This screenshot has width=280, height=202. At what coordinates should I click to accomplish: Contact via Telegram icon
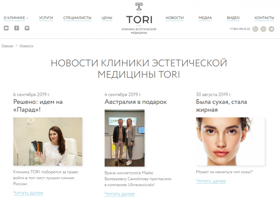pyautogui.click(x=272, y=29)
